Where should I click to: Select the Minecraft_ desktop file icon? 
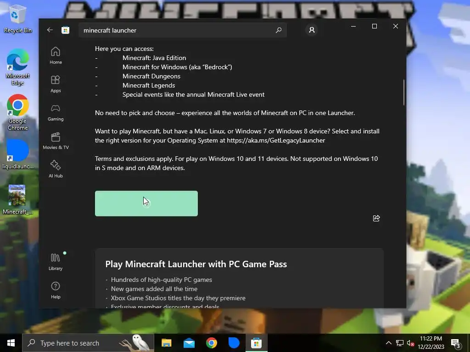tap(17, 200)
